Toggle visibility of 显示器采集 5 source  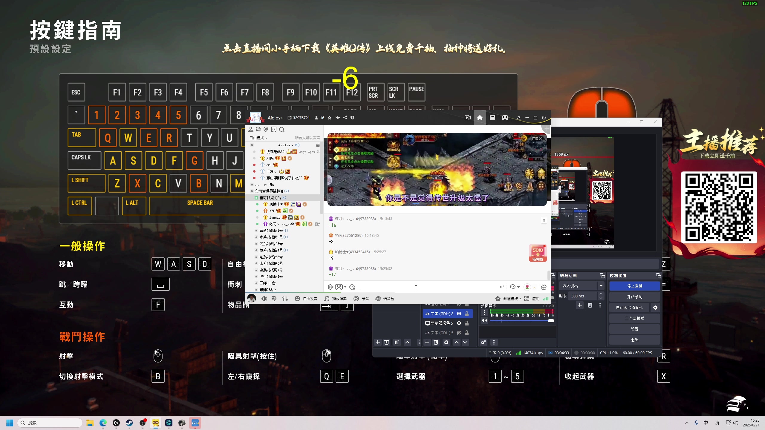coord(459,323)
